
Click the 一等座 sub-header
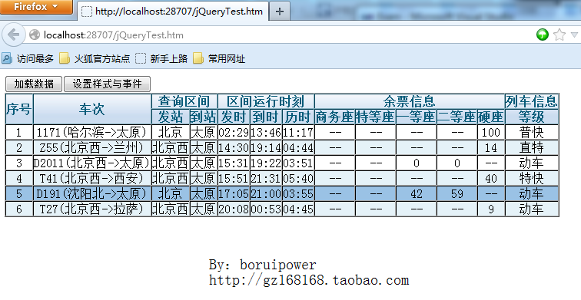(416, 117)
